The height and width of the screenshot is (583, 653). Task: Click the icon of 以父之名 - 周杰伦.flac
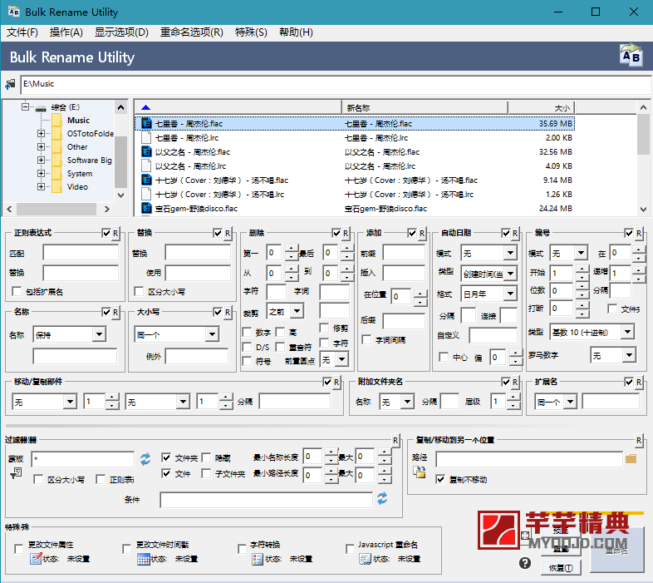pyautogui.click(x=146, y=152)
